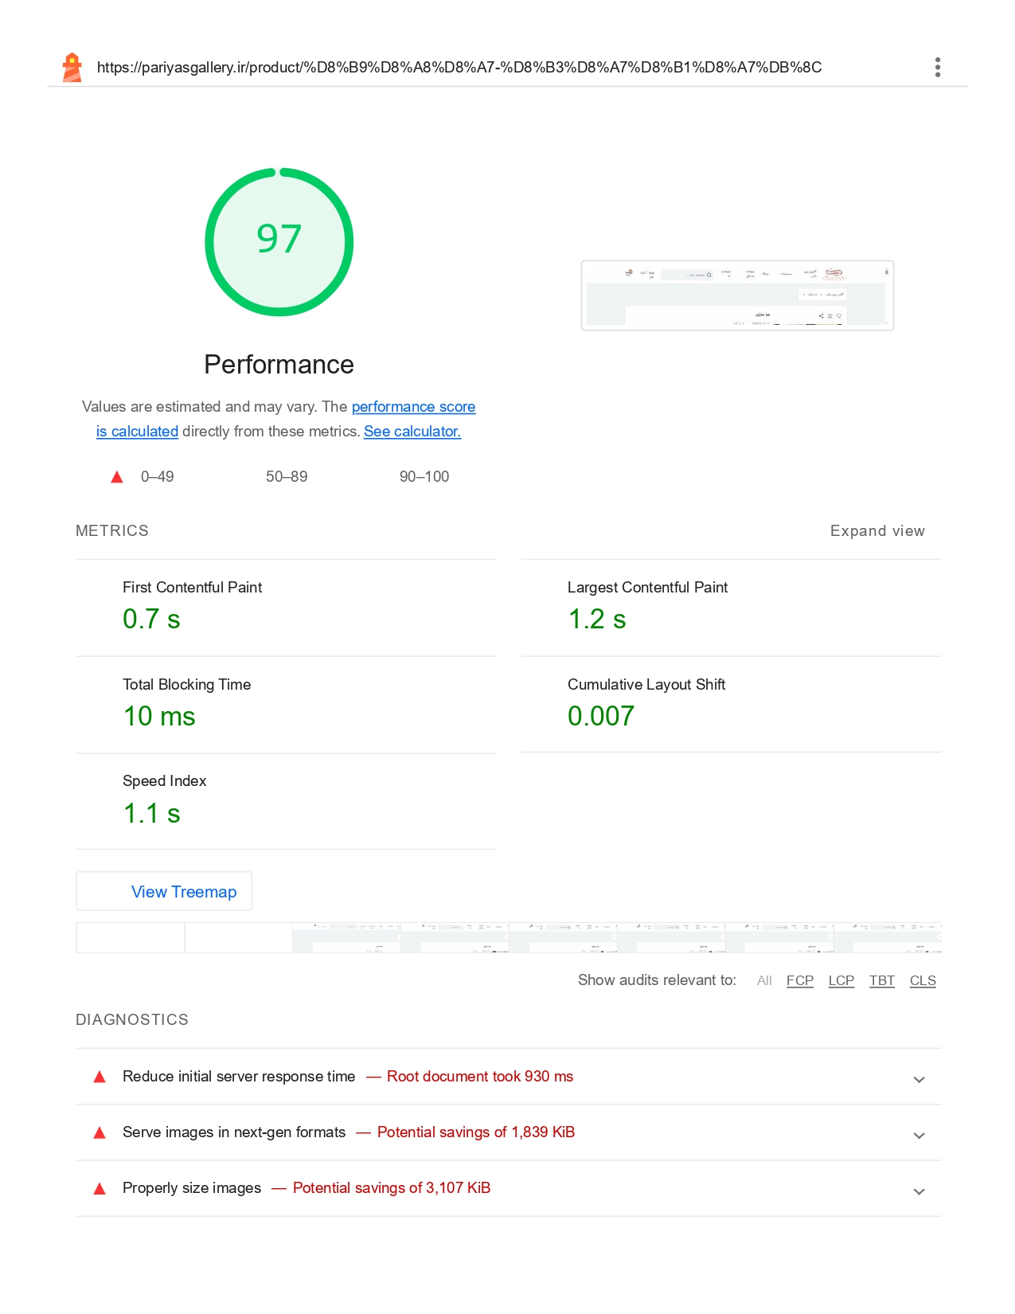Select the All audits filter

764,980
